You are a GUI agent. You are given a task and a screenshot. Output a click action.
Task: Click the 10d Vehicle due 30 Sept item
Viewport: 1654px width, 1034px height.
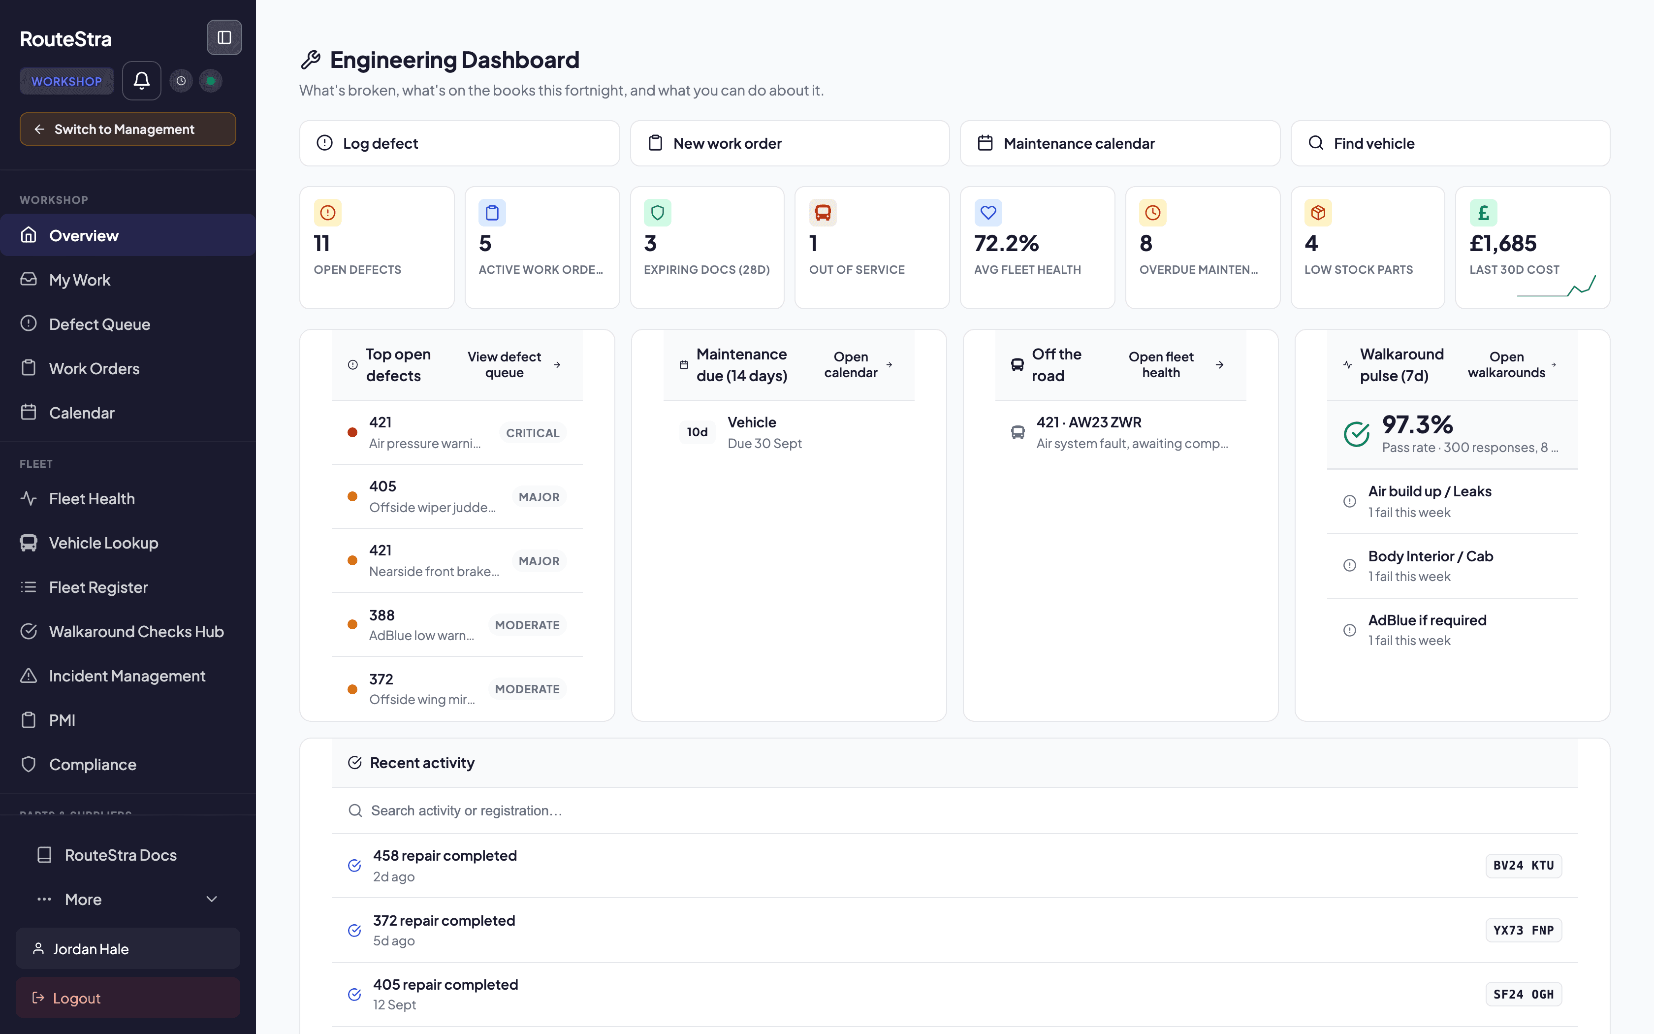coord(789,433)
